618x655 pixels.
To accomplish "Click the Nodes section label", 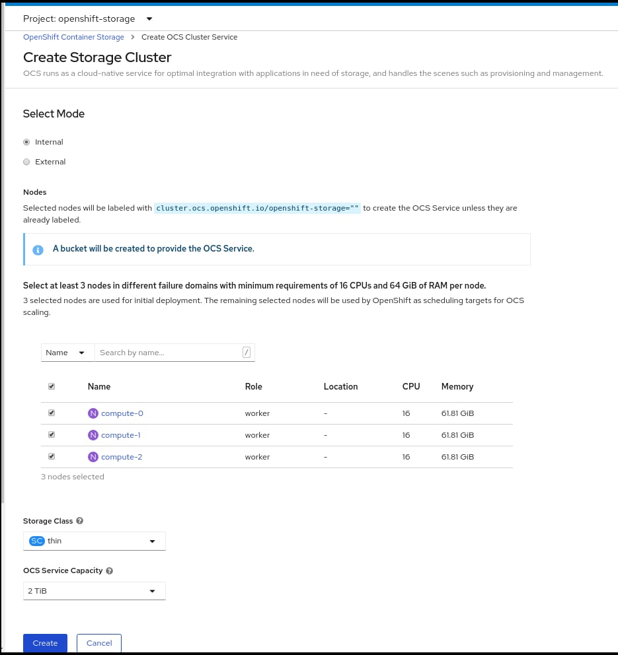I will (x=35, y=192).
